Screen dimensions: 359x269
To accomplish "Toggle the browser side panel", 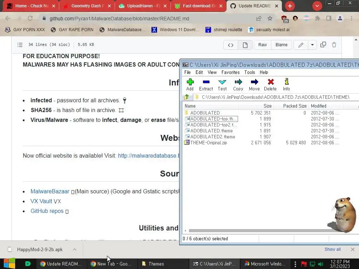I will [x=329, y=18].
